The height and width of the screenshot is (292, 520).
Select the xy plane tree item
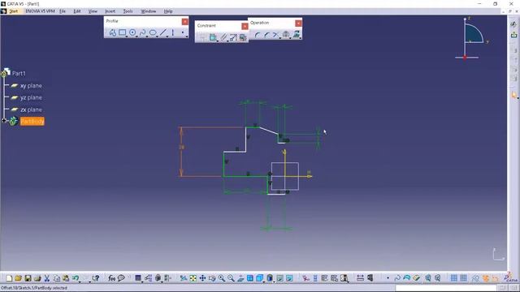[x=31, y=86]
